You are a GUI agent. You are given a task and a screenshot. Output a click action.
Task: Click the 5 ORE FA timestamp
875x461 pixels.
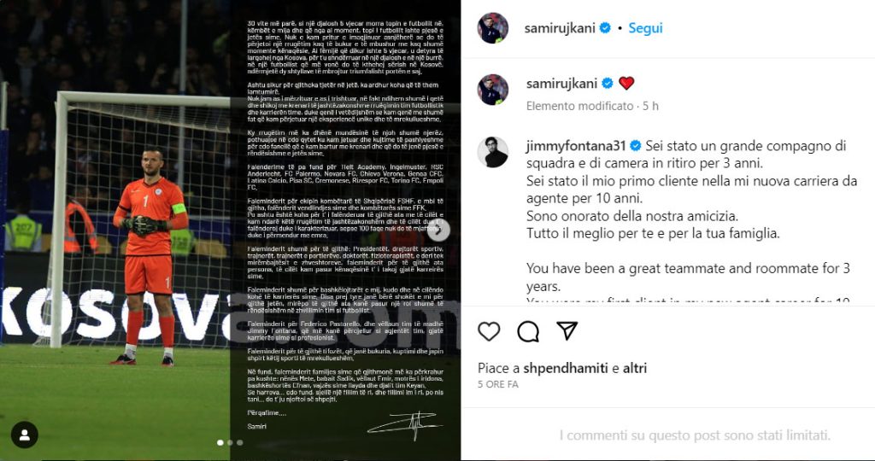click(x=498, y=385)
